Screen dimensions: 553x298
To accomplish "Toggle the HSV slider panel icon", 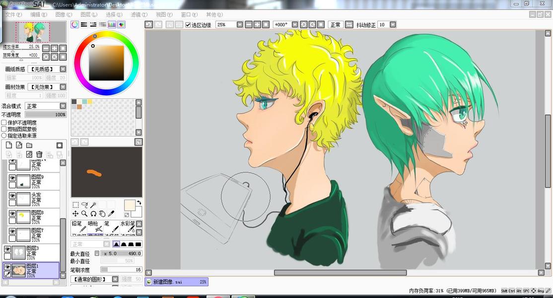I will (x=93, y=24).
